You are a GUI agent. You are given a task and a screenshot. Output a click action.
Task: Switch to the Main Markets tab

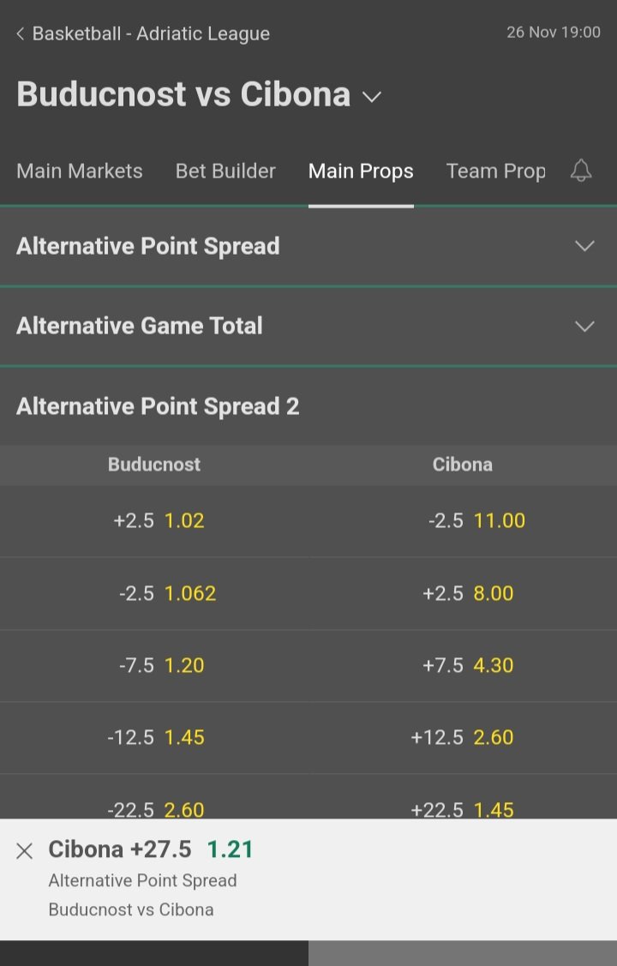tap(80, 171)
